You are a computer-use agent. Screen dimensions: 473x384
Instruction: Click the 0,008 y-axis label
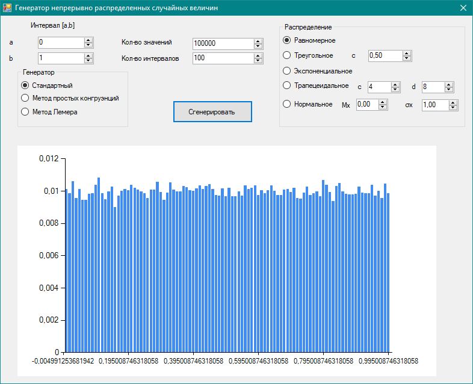(x=49, y=223)
